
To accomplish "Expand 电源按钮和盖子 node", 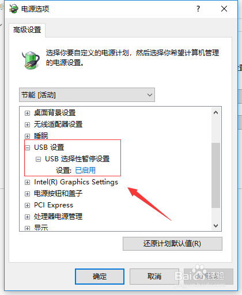I will click(27, 194).
